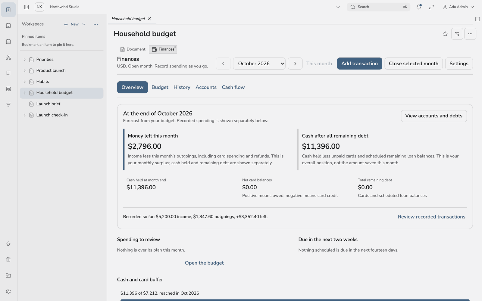Open the notifications bell
The image size is (482, 301).
(x=419, y=7)
